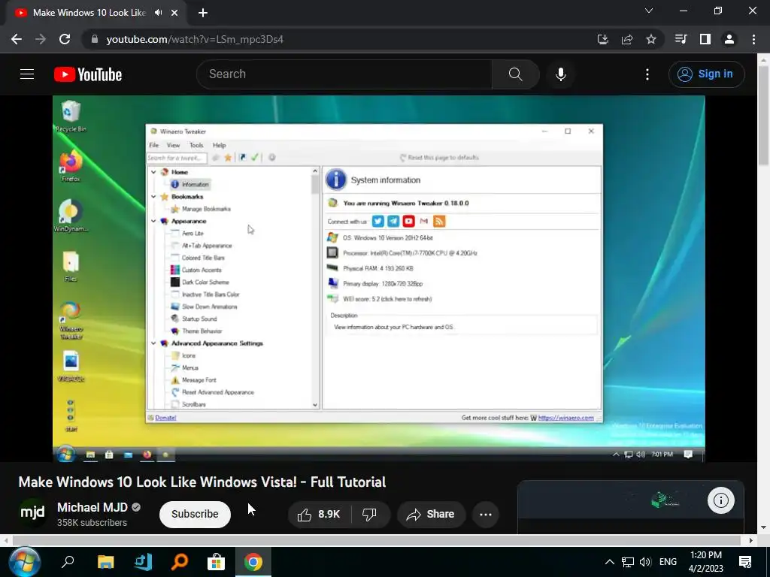Open the volume tray icon

[645, 562]
